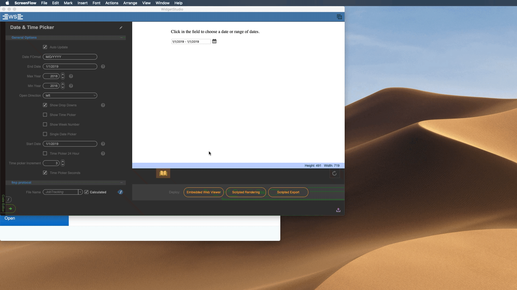517x290 pixels.
Task: Click the calendar icon in the preview
Action: pyautogui.click(x=214, y=41)
